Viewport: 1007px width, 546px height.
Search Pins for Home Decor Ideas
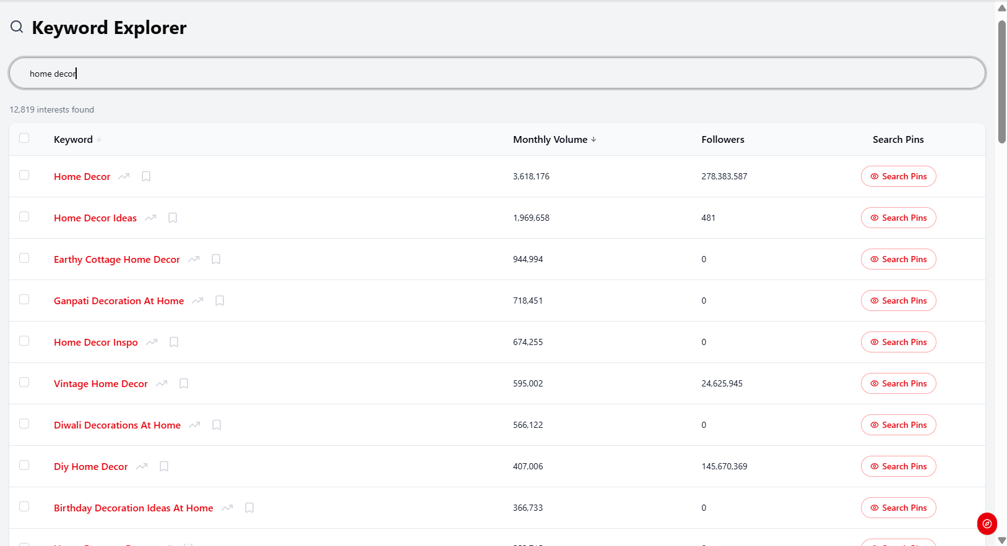(898, 218)
